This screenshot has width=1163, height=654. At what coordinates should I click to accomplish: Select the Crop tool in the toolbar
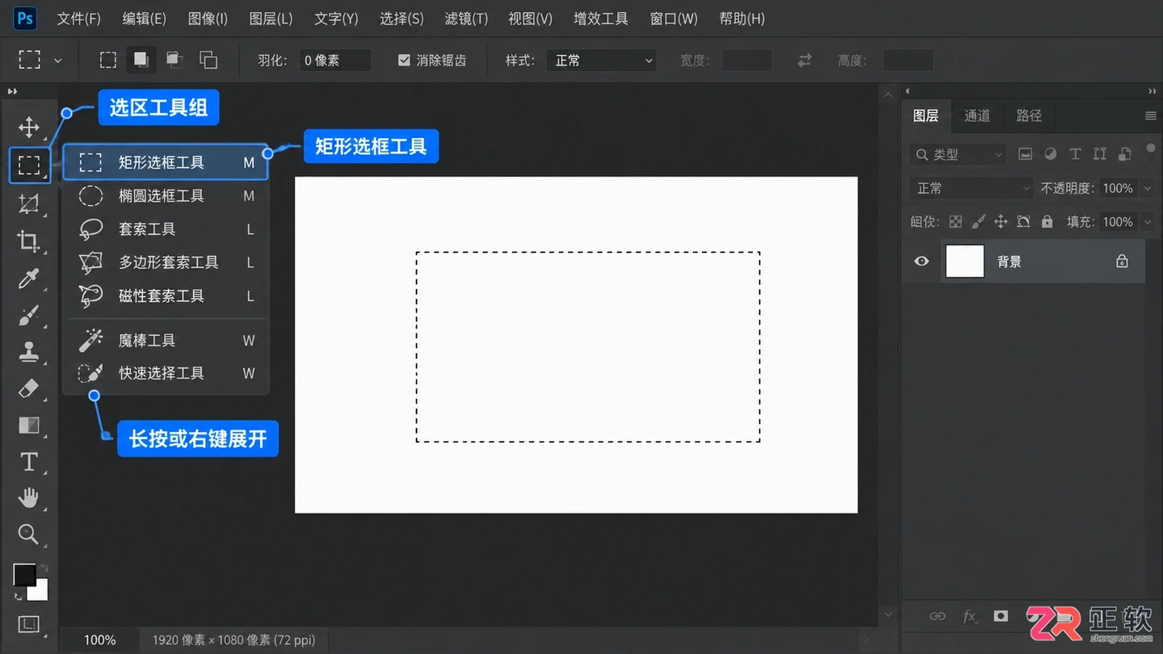point(29,241)
